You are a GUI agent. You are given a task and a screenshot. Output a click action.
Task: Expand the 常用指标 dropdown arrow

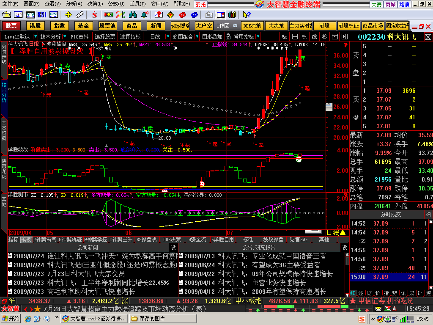[x=258, y=36]
